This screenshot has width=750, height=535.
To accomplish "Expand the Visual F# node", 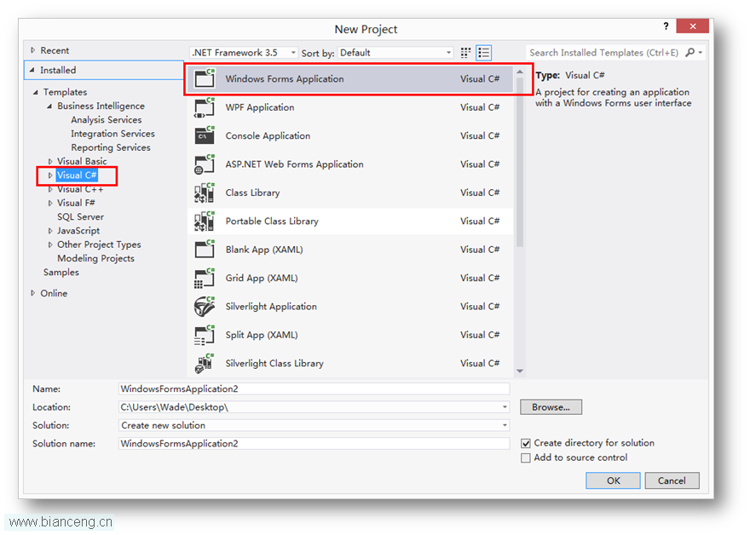I will (x=50, y=203).
